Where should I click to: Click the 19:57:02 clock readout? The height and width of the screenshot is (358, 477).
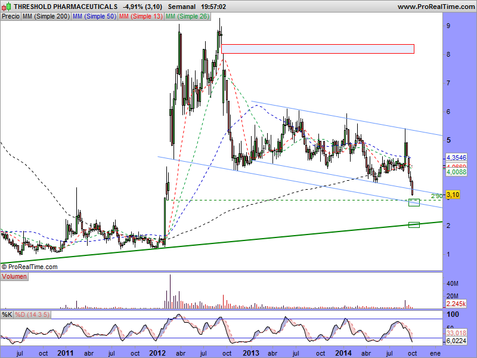[x=213, y=7]
